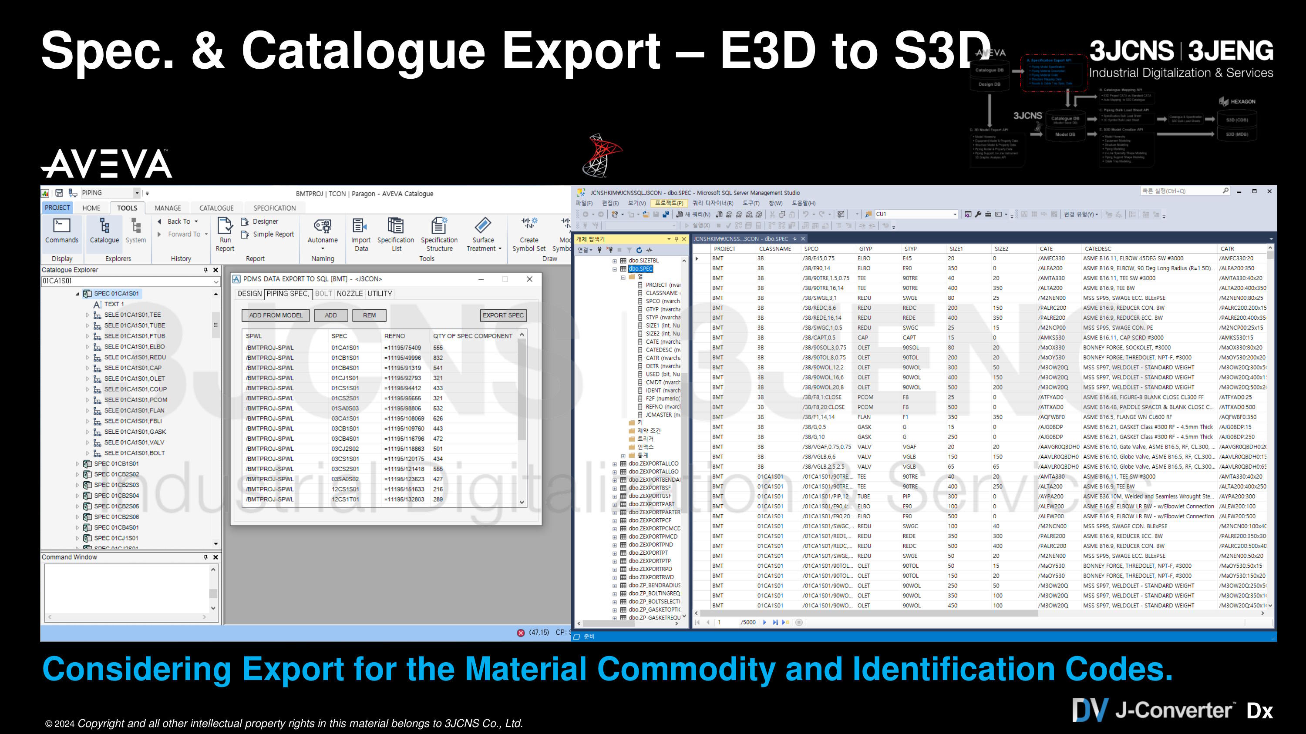Click the REM button
Screen dimensions: 1306x734
tap(369, 315)
